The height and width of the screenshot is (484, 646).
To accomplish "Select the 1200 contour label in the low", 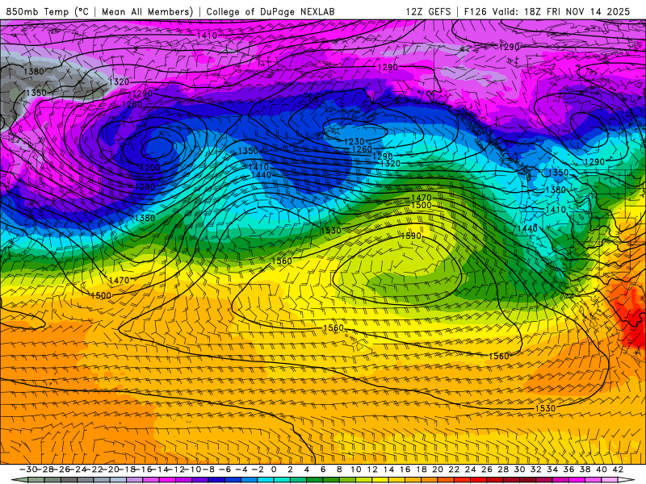I will pos(150,168).
